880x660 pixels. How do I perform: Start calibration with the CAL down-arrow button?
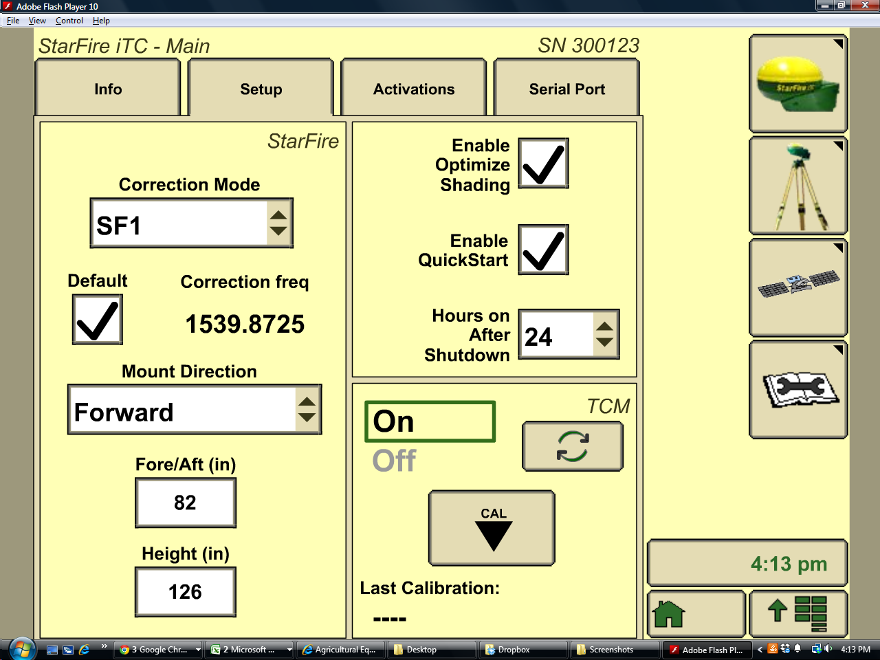point(492,528)
